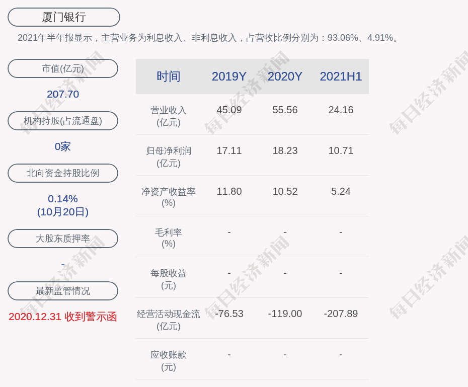Open the 最新监管情况 pill
Viewport: 468px width, 387px height.
click(63, 291)
